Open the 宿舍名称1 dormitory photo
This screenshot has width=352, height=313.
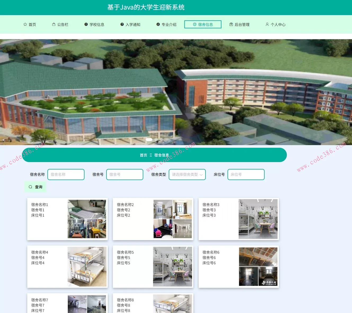(x=87, y=219)
